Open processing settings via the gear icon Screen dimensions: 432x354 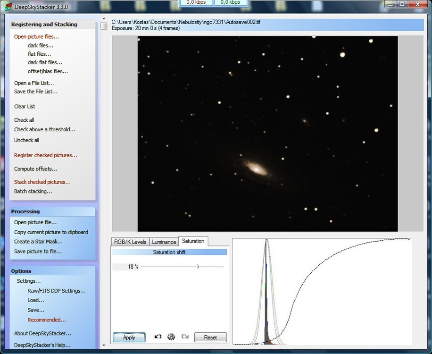pyautogui.click(x=172, y=337)
